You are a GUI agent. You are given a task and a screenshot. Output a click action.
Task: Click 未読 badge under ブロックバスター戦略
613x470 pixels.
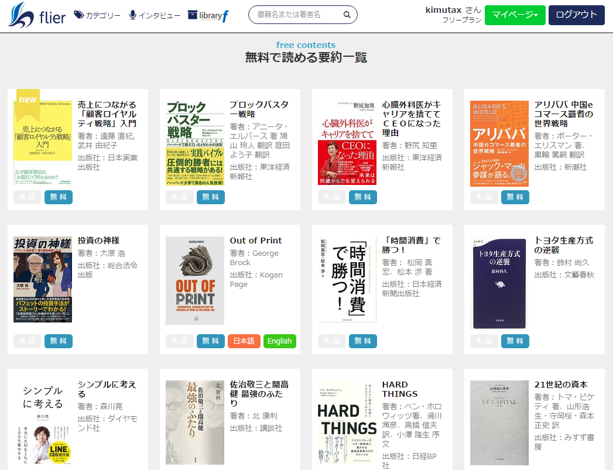coord(179,197)
